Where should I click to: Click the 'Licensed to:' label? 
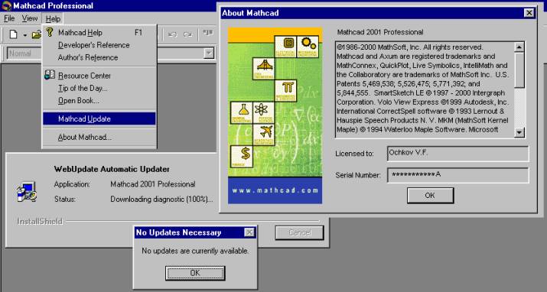click(x=354, y=154)
